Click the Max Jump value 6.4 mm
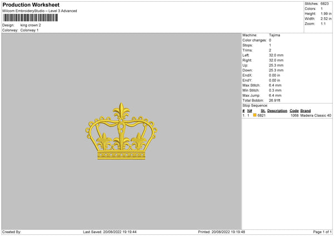Viewport: 334px width, 236px height. [x=275, y=95]
